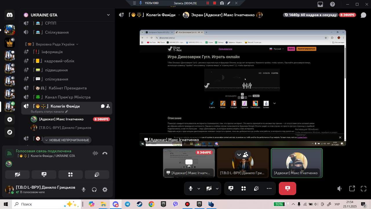Open chat for Колегія Феміди channel row
Viewport: 371px width, 209px height.
tap(103, 106)
